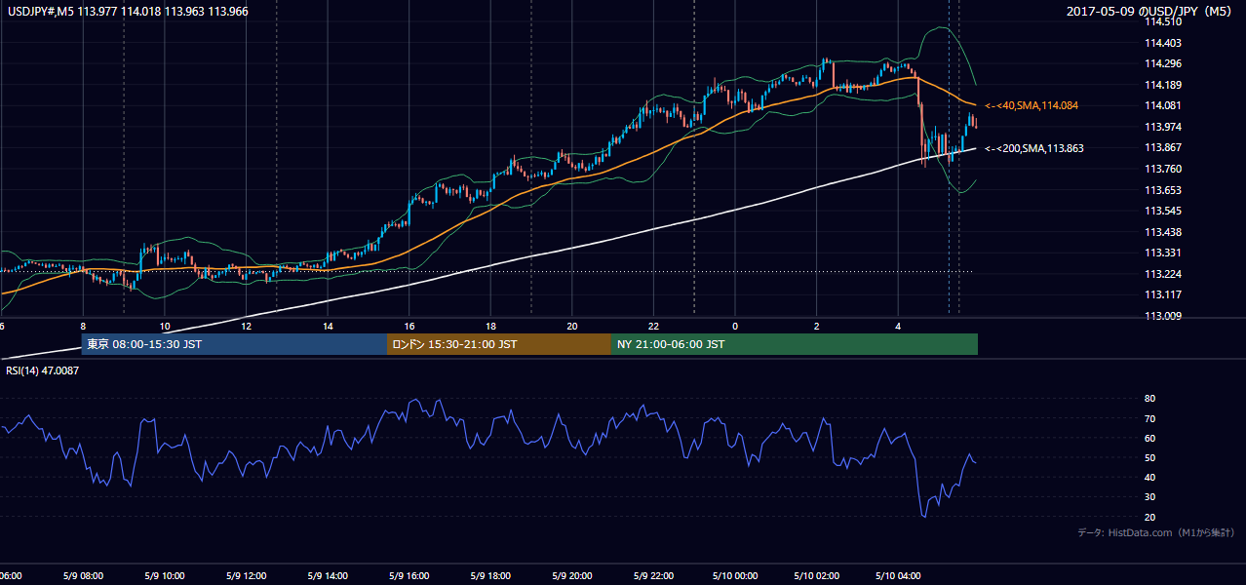Select the 40 SMA 114.084 label
The image size is (1246, 585).
tap(1032, 105)
